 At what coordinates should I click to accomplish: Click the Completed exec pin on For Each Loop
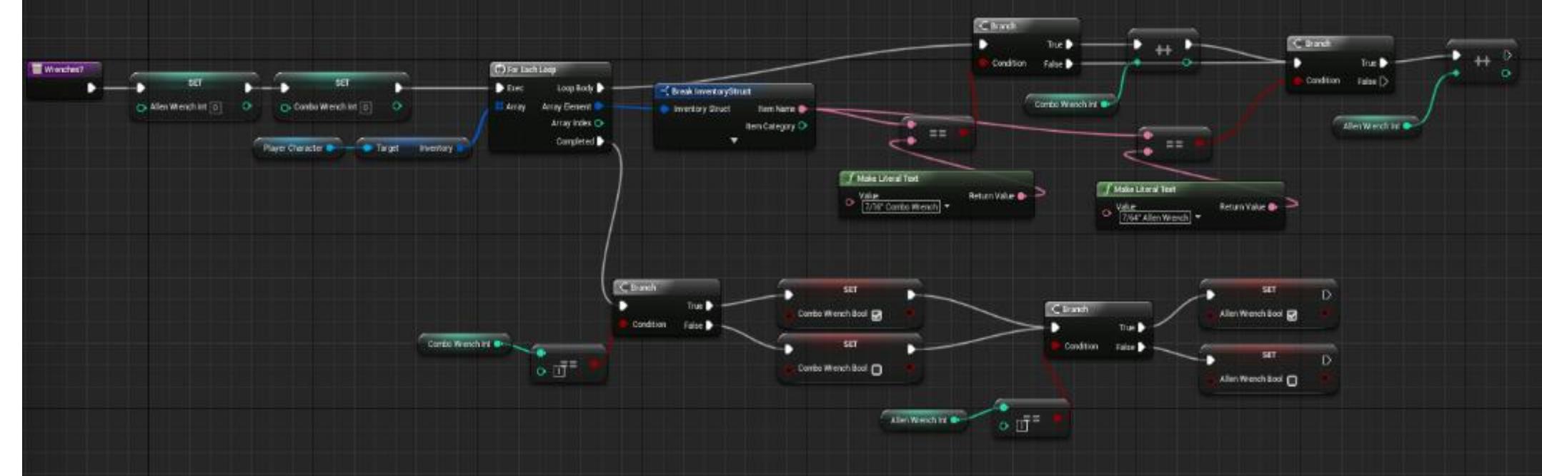(x=600, y=141)
